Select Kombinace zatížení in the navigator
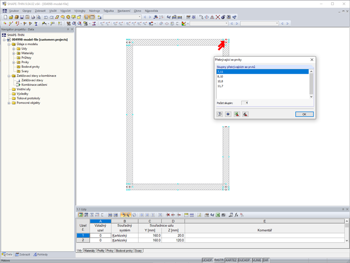Image resolution: width=350 pixels, height=263 pixels. 34,85
